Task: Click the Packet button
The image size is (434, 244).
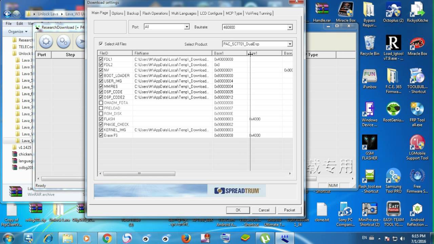Action: (290, 210)
